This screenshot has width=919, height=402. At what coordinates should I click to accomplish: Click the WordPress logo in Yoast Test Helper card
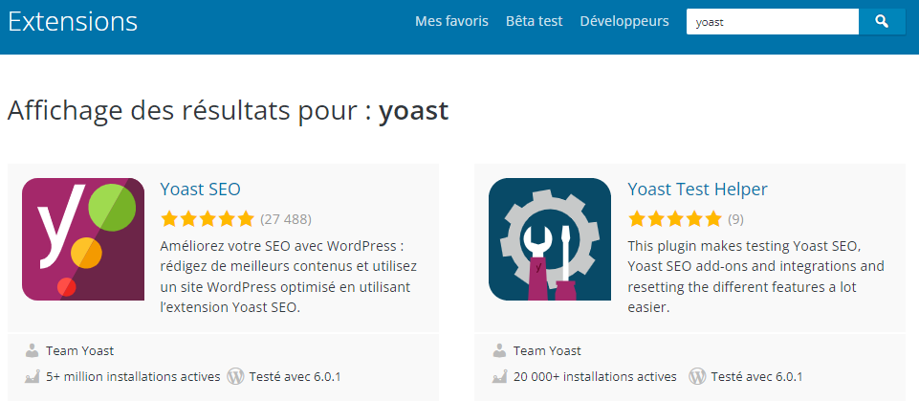[x=698, y=376]
